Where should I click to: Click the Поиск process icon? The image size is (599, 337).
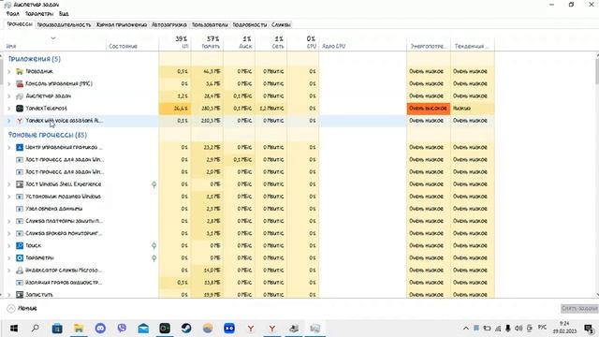point(20,245)
